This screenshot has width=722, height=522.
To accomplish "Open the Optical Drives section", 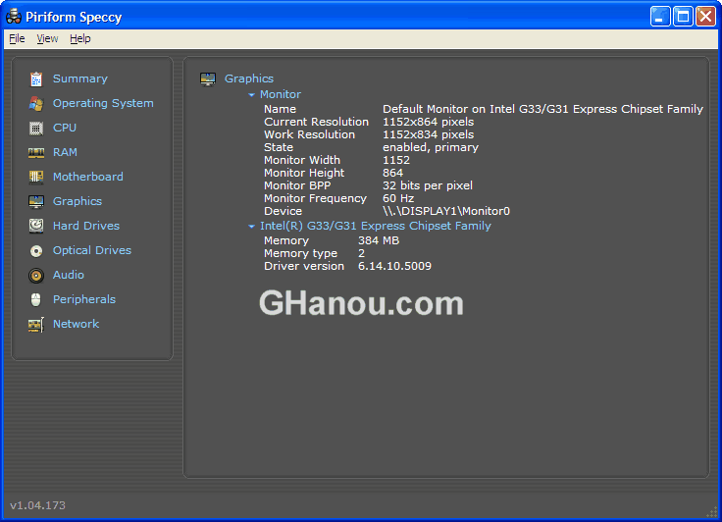I will 92,250.
